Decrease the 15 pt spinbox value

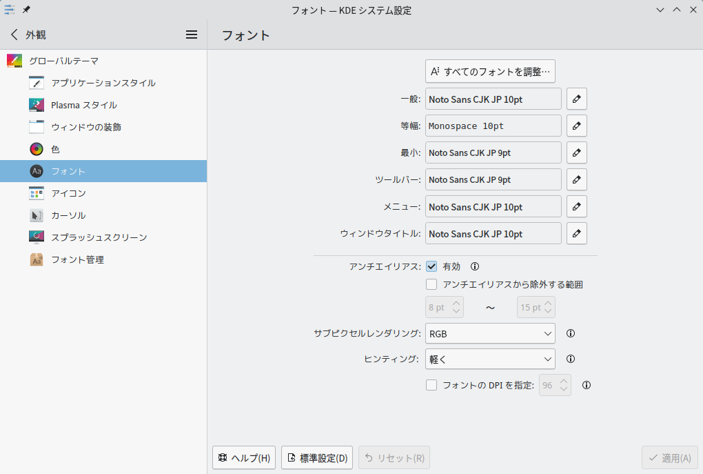click(x=548, y=311)
